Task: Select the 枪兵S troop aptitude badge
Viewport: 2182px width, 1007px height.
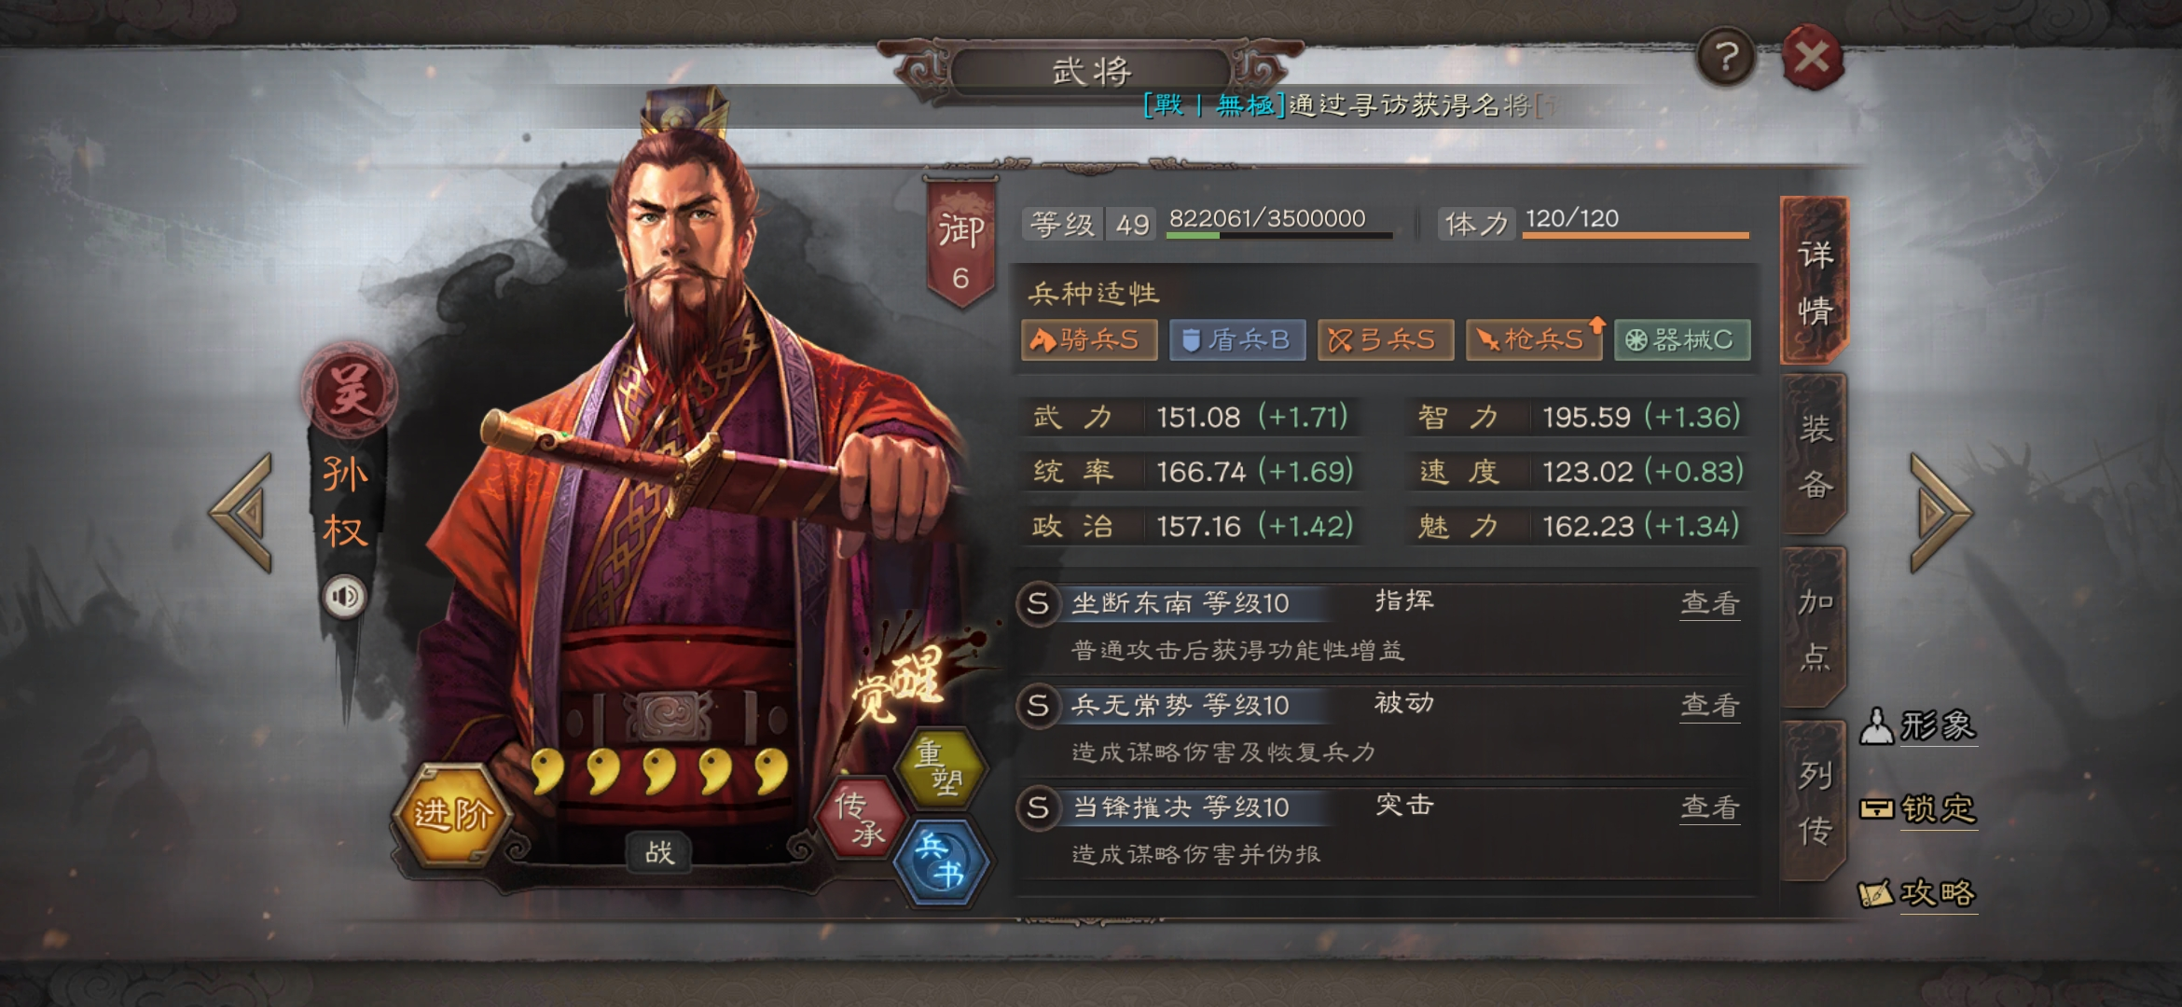Action: (x=1534, y=339)
